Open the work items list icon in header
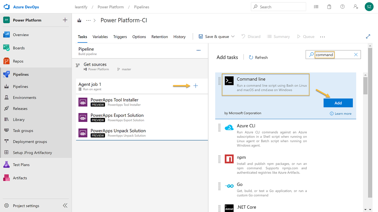This screenshot has width=378, height=212. [316, 7]
